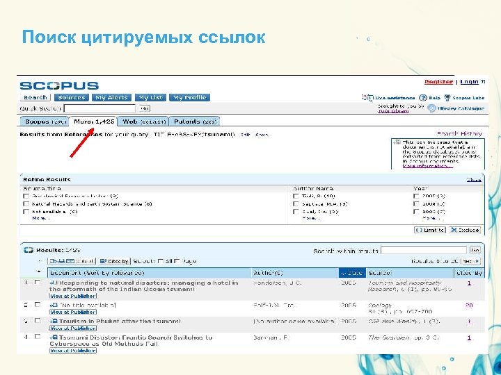
Task: Go to Next results page
Action: pyautogui.click(x=471, y=261)
